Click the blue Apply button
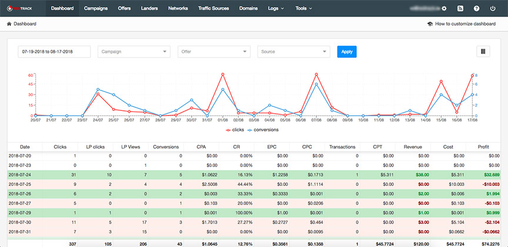 click(347, 52)
